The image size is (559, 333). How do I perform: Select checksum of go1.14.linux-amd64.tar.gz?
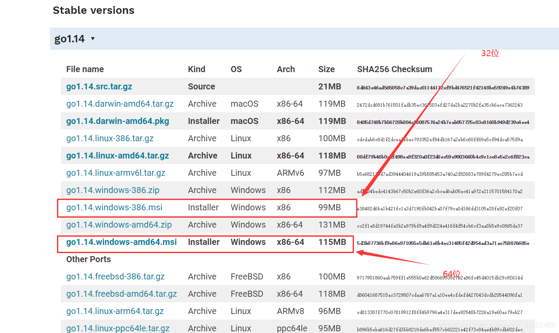coord(443,157)
